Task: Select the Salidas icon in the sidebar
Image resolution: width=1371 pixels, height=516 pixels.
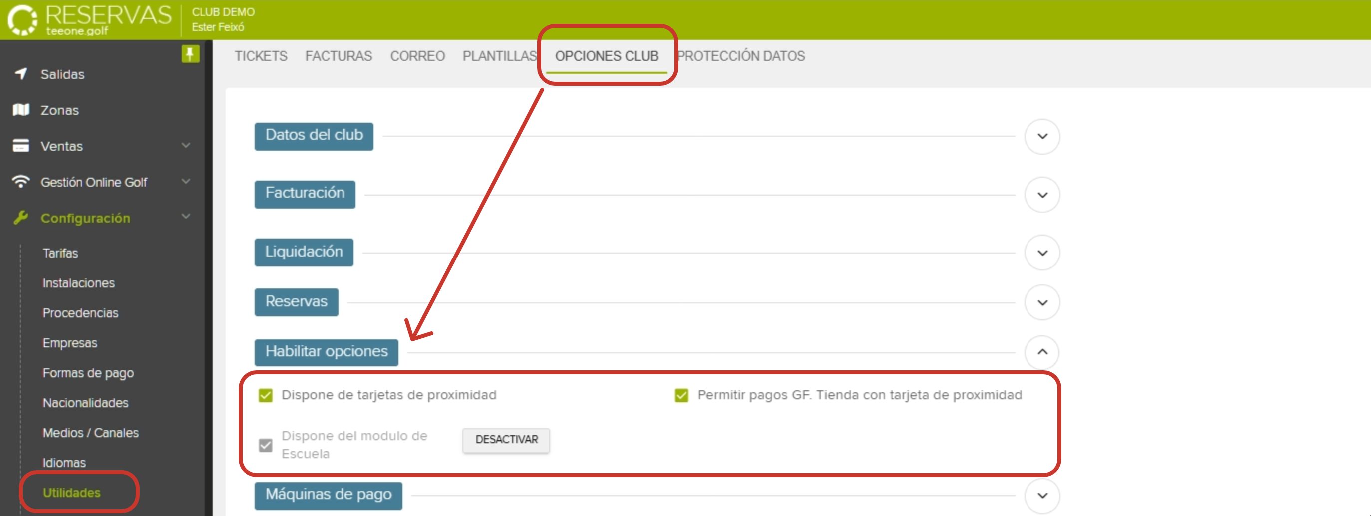Action: click(21, 74)
